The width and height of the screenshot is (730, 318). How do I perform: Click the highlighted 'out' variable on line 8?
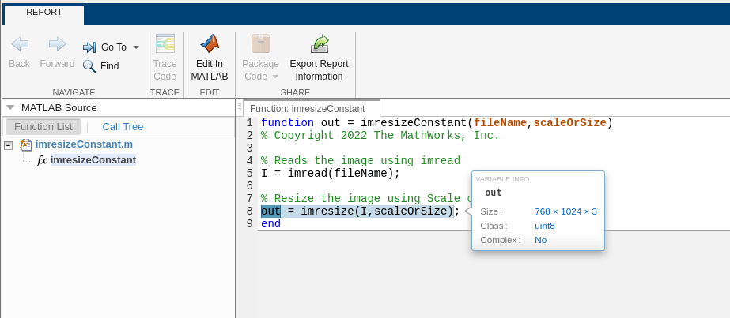(270, 211)
